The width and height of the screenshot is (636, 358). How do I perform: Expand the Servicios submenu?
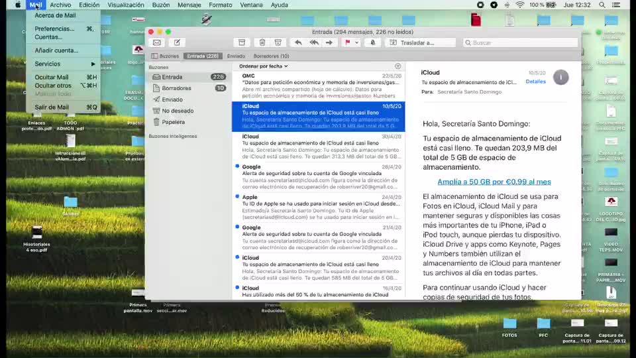[x=64, y=64]
